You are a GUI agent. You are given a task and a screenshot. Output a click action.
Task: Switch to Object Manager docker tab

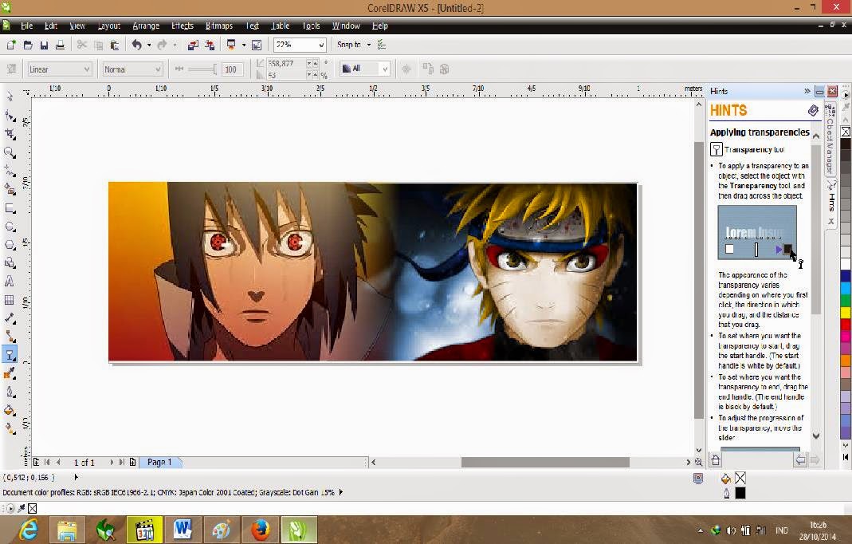point(830,140)
